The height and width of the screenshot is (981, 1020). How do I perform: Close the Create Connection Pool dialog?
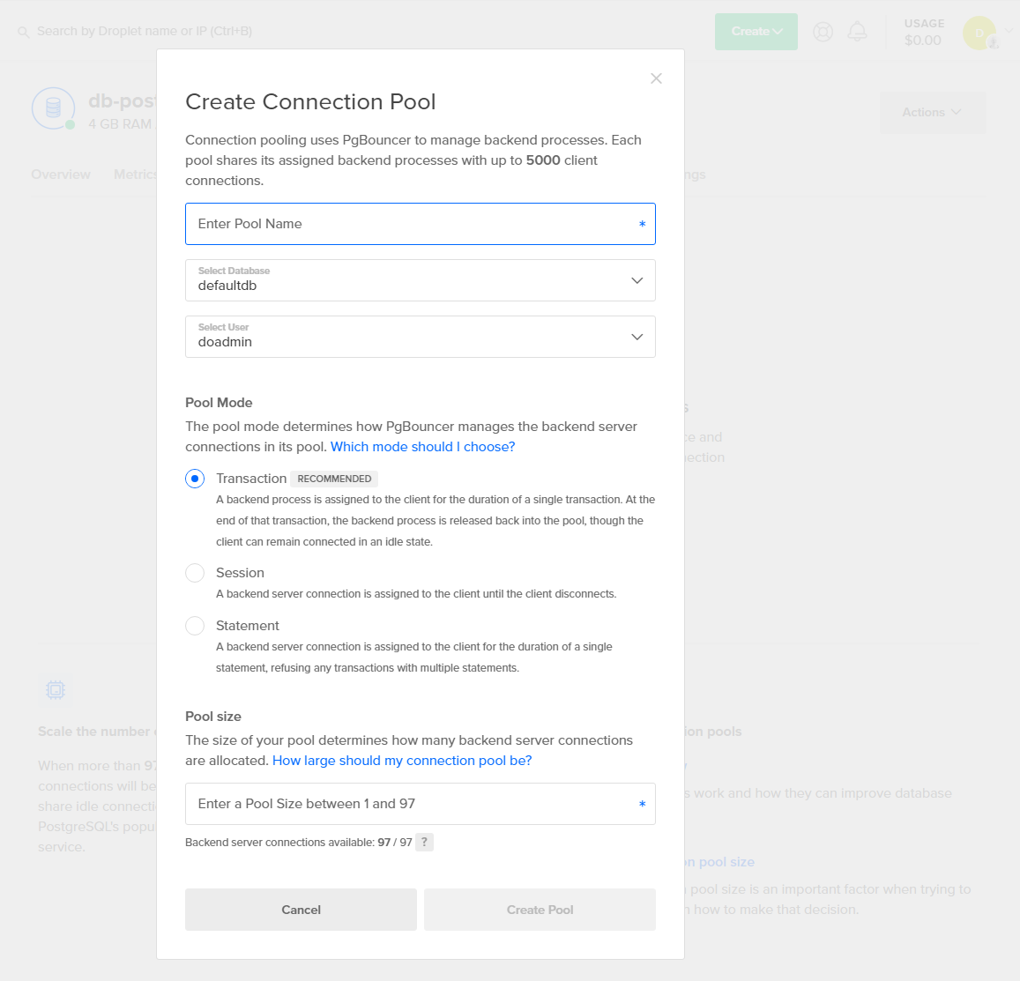pos(656,78)
